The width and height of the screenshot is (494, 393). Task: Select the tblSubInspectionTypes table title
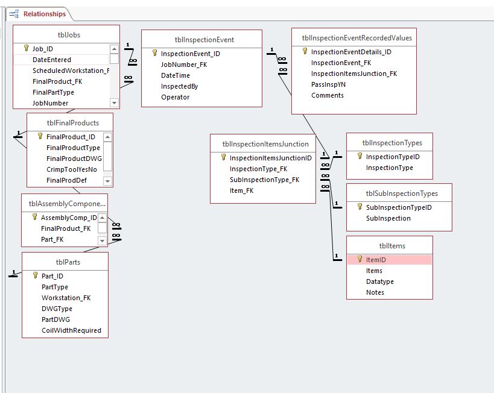point(402,193)
